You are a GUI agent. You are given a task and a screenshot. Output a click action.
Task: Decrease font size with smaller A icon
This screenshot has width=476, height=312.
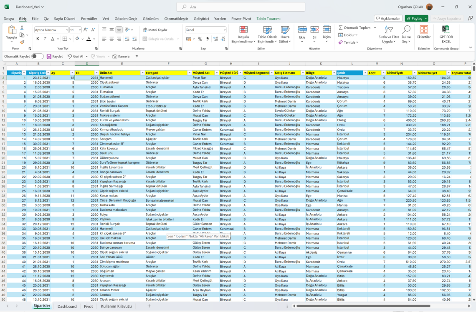coord(93,30)
